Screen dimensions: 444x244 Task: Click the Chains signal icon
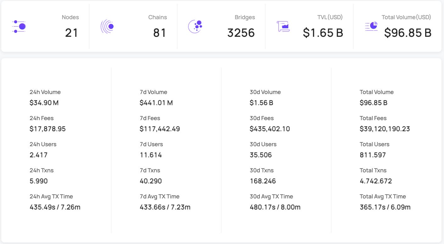click(107, 26)
